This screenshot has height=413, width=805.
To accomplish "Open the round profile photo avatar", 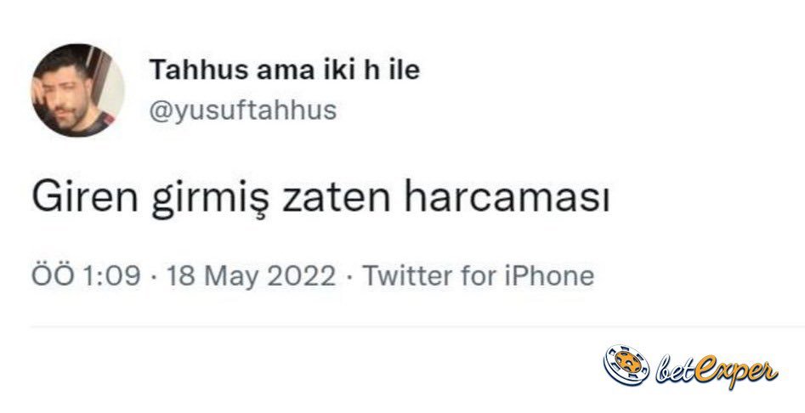I will [x=77, y=90].
